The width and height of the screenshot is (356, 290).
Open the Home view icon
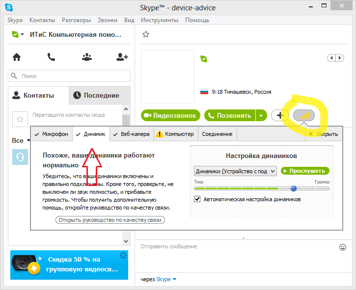click(17, 57)
